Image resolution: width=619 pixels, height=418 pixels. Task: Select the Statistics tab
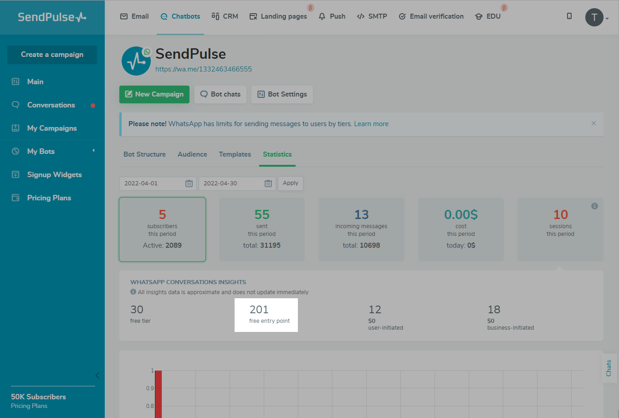click(277, 154)
